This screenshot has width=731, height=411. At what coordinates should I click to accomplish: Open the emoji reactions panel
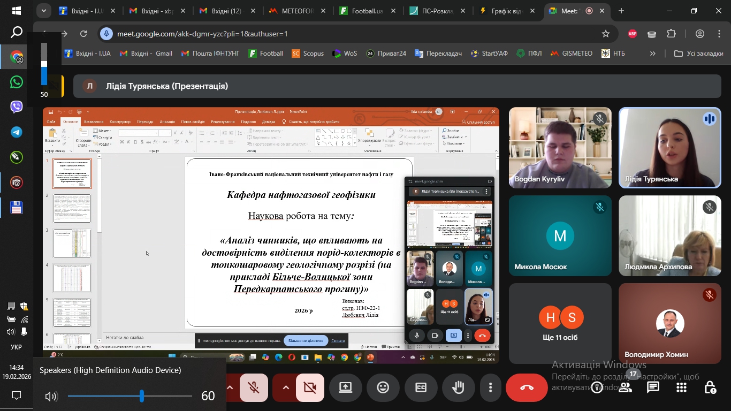(383, 387)
